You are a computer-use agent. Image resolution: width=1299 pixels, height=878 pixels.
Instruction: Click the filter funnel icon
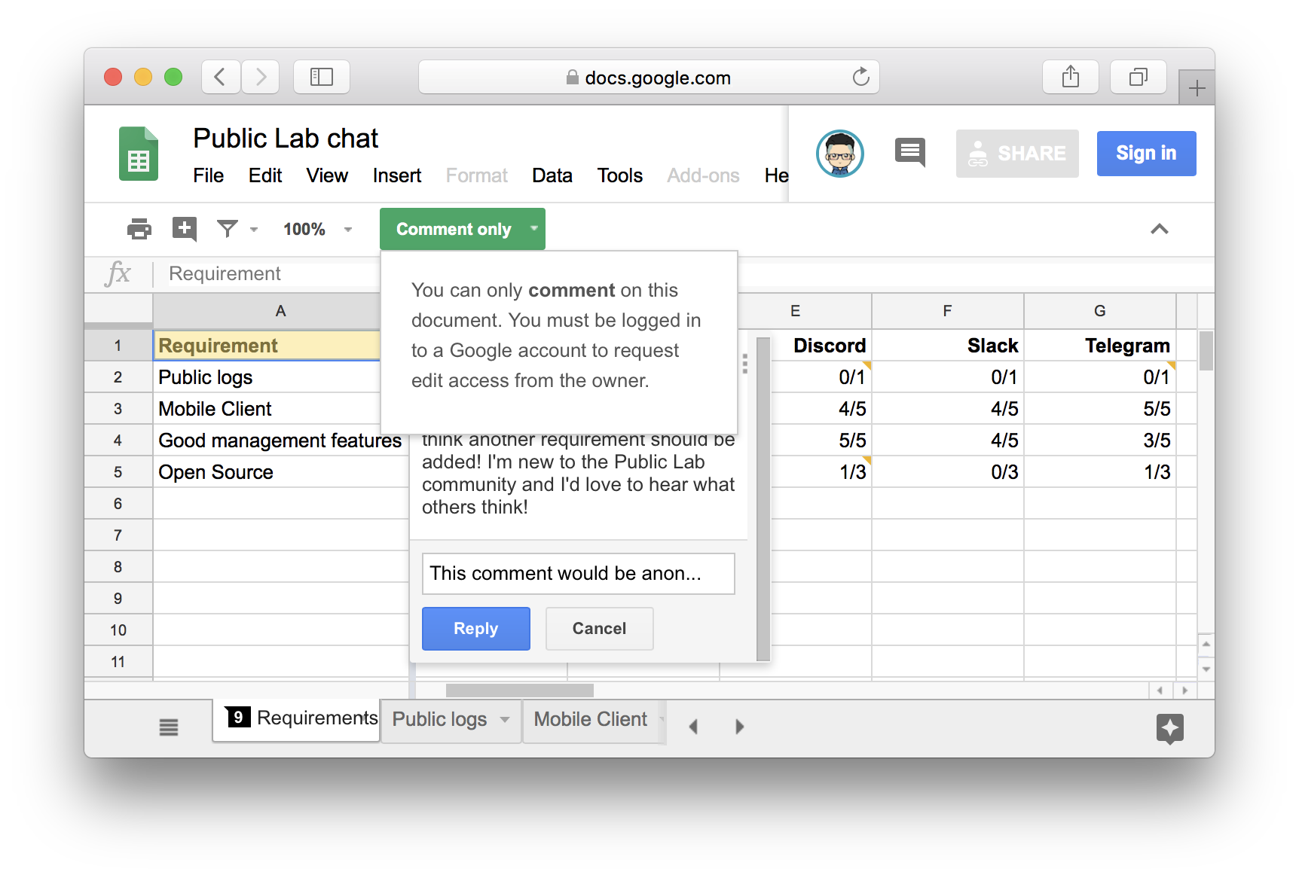[227, 228]
